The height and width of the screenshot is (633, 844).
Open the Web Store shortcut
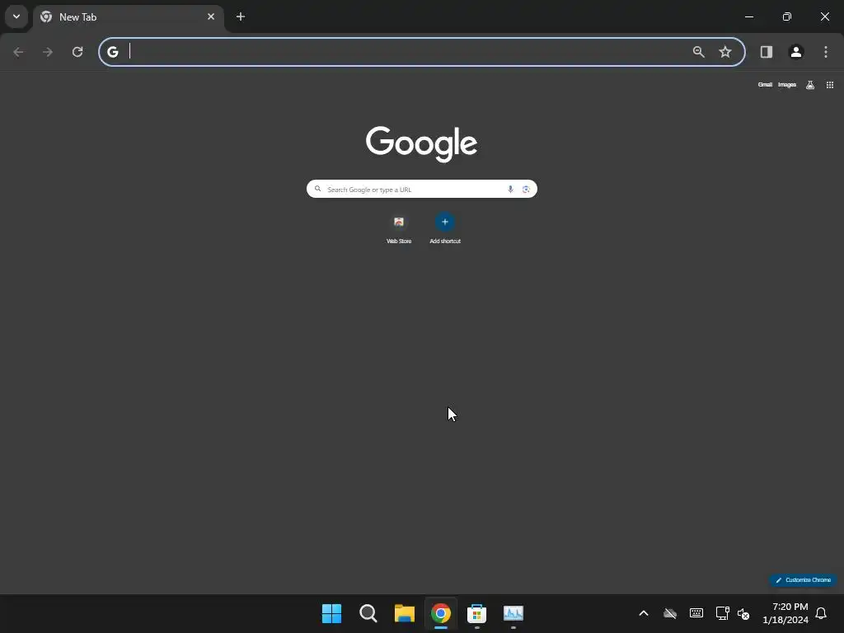[399, 229]
